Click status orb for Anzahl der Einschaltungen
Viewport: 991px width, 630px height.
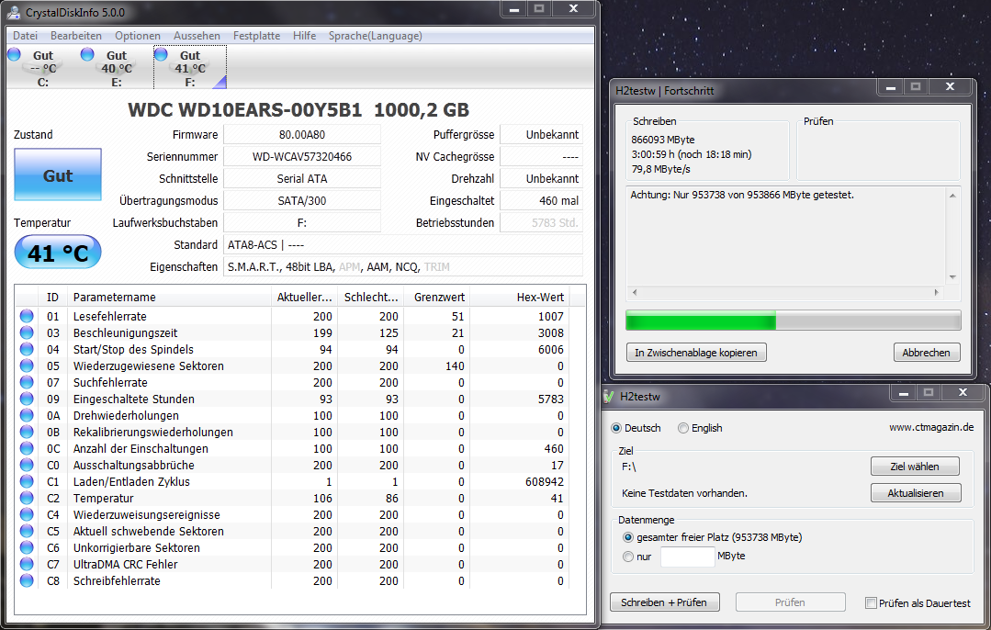(27, 448)
